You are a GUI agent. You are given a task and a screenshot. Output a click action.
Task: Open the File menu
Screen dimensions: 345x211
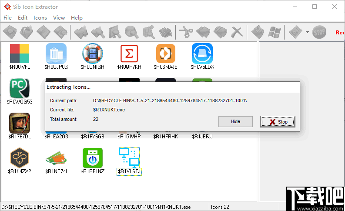coord(8,17)
